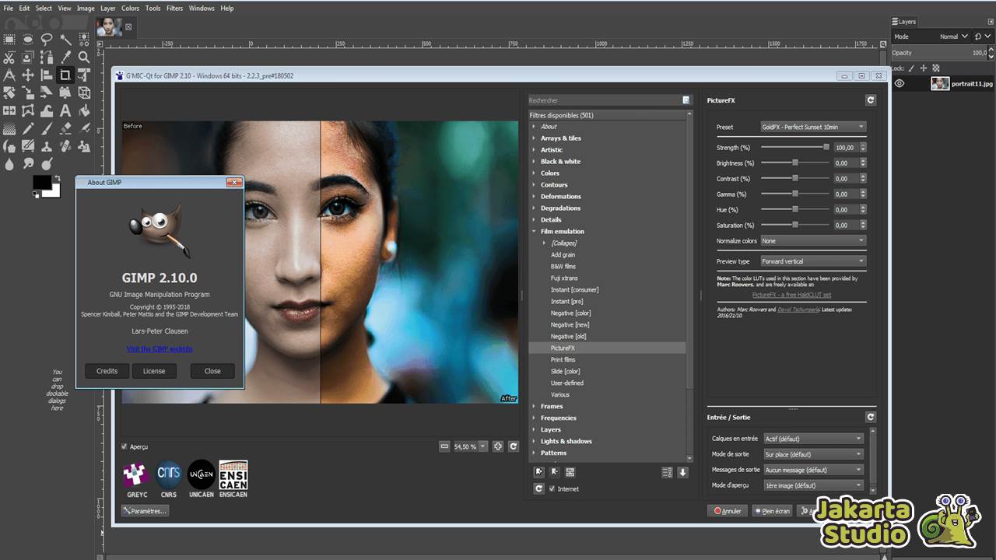
Task: Select the Eraser tool
Action: coord(65,129)
